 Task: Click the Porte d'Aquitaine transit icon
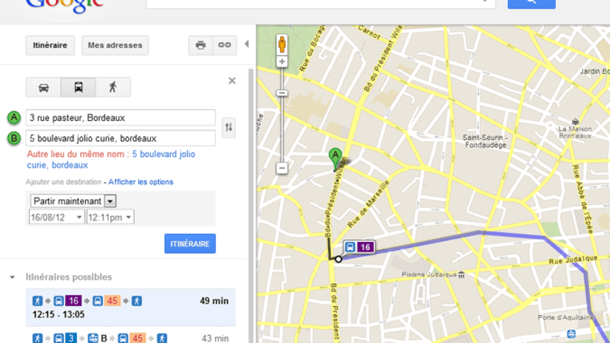click(571, 334)
